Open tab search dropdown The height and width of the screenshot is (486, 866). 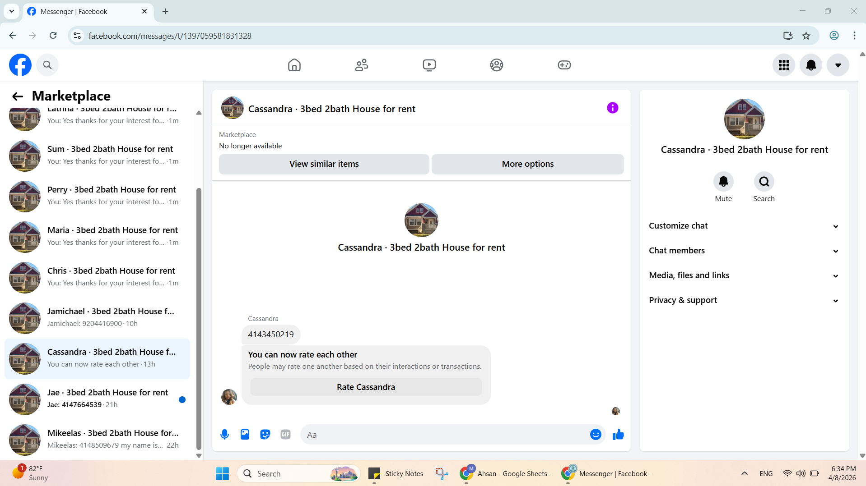click(12, 12)
